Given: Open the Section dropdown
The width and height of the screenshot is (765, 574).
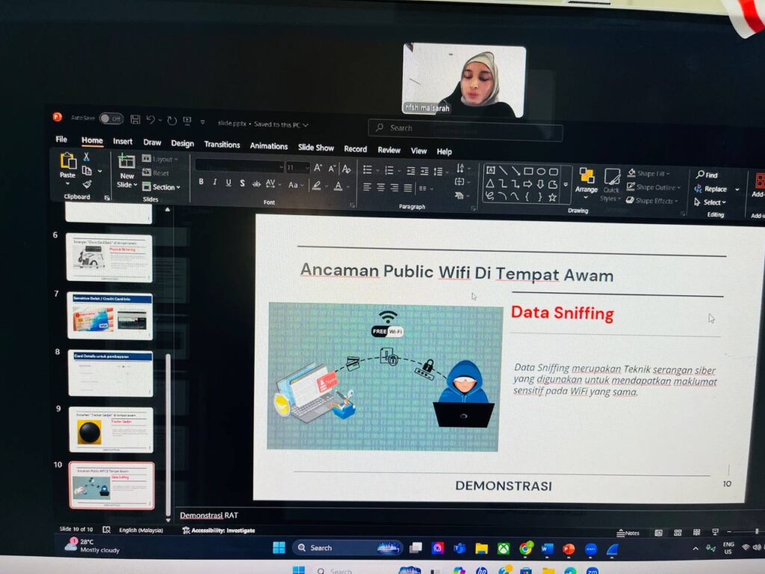Looking at the screenshot, I should 161,188.
